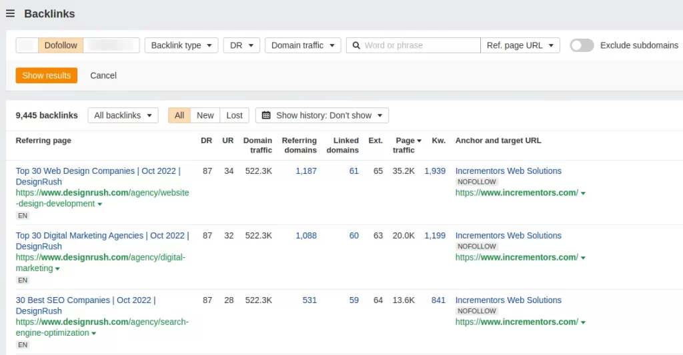Open incrementors.com target URL in Web Design row
Image resolution: width=683 pixels, height=355 pixels.
tap(517, 192)
